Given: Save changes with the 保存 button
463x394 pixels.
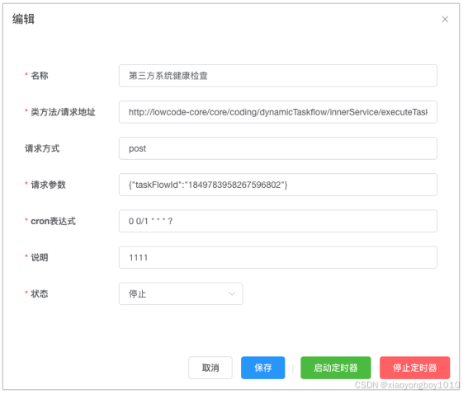Looking at the screenshot, I should tap(262, 368).
